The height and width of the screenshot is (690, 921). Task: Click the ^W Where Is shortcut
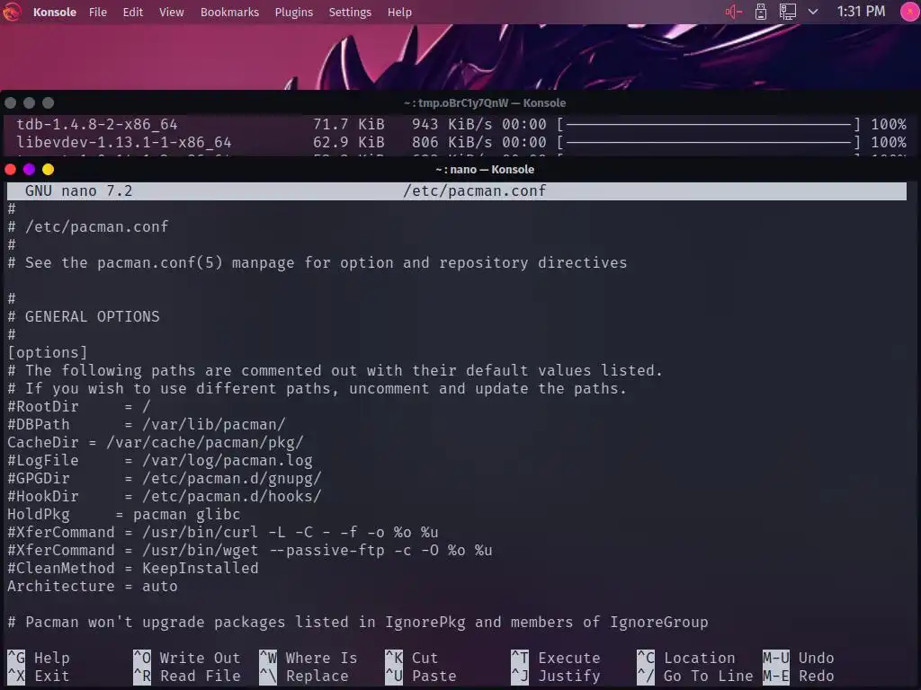308,658
